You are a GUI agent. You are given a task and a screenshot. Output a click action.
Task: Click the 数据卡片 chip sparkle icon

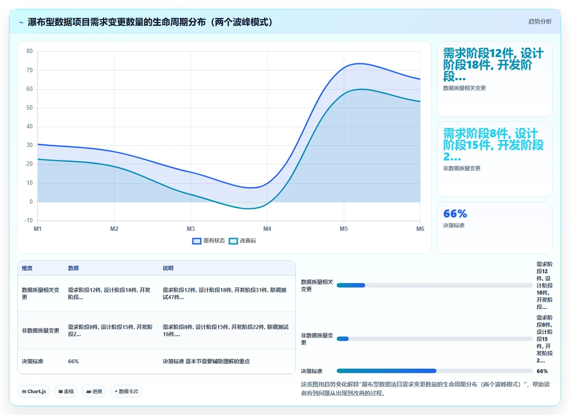pos(116,391)
